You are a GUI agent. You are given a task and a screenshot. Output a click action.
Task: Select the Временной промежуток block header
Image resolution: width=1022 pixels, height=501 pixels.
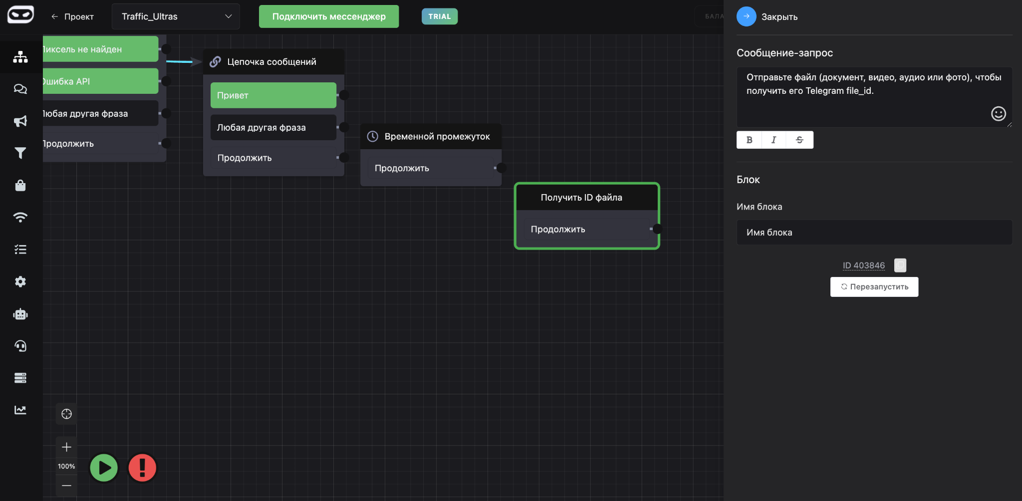coord(431,137)
